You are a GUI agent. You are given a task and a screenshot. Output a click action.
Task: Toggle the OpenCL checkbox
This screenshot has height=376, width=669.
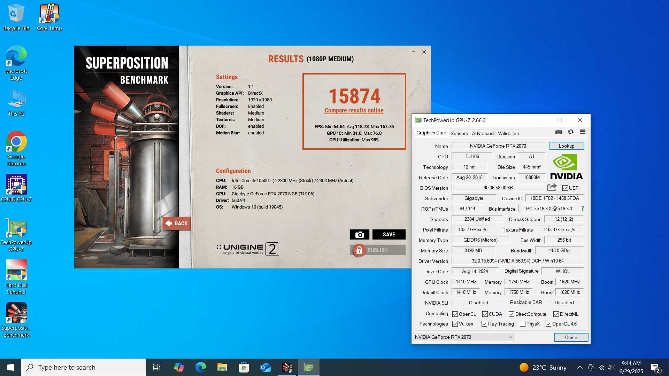coord(455,314)
